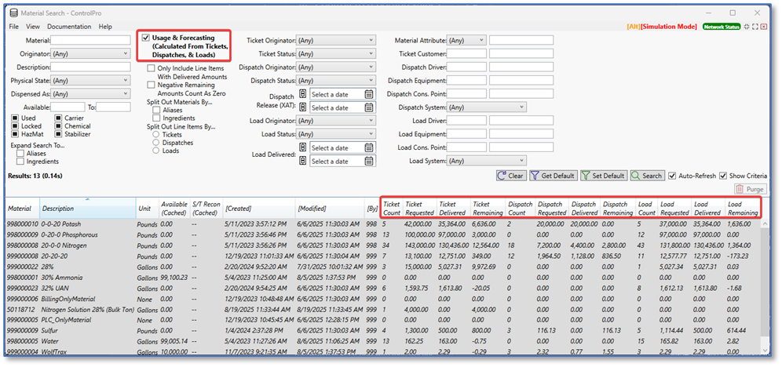Click the Material text input field
782x367 pixels.
(x=90, y=40)
